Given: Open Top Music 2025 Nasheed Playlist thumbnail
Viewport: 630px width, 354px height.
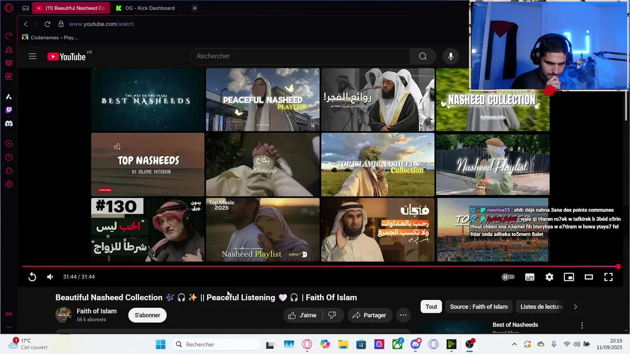Looking at the screenshot, I should 263,230.
